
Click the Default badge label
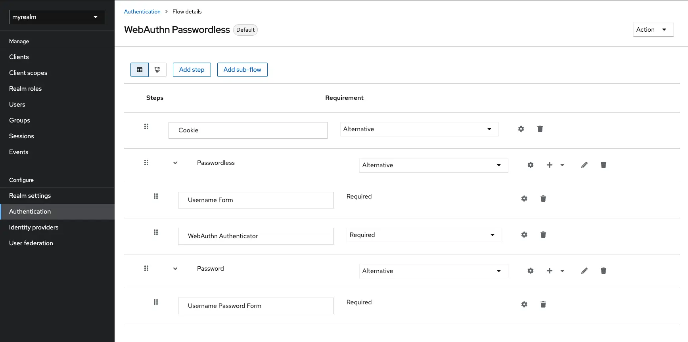click(245, 30)
